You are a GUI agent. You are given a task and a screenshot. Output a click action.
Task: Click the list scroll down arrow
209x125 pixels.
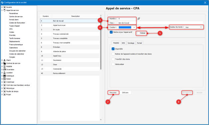coord(101,120)
